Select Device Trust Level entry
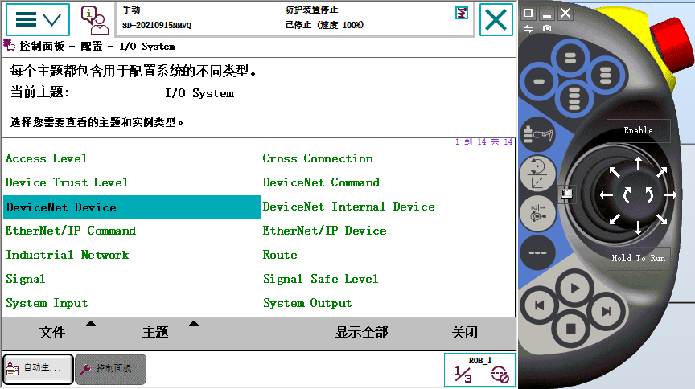This screenshot has height=389, width=695. click(x=67, y=182)
